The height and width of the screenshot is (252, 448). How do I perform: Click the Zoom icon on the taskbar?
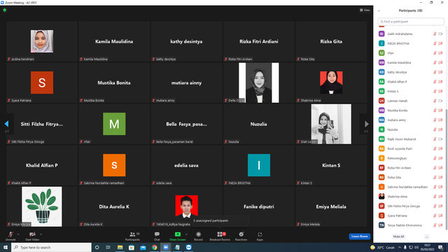166,247
